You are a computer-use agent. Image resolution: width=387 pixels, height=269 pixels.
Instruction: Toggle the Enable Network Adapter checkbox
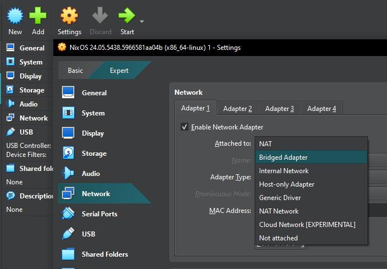[x=185, y=127]
